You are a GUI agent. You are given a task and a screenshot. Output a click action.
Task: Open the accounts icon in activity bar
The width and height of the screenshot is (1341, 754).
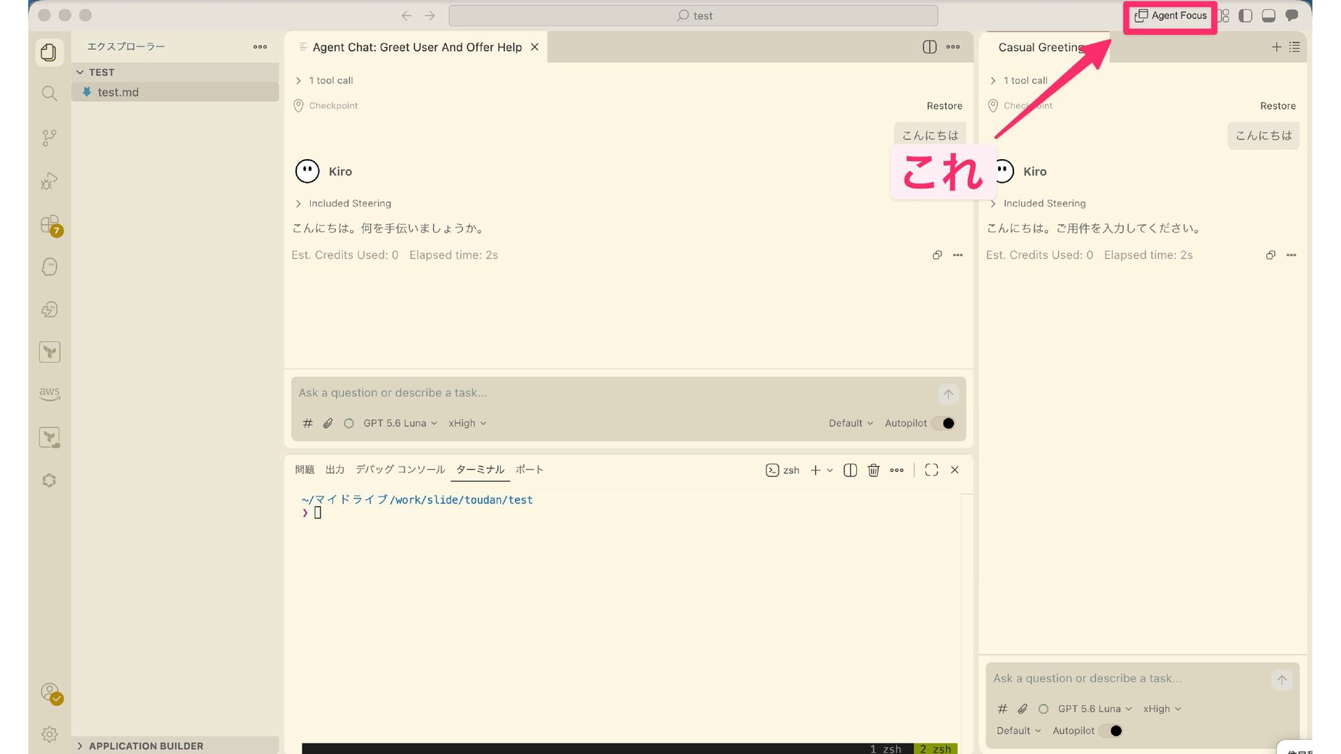[50, 693]
